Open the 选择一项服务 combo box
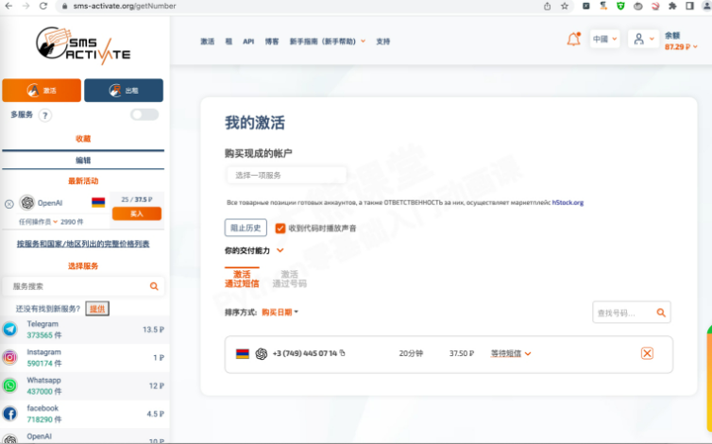 (x=286, y=176)
